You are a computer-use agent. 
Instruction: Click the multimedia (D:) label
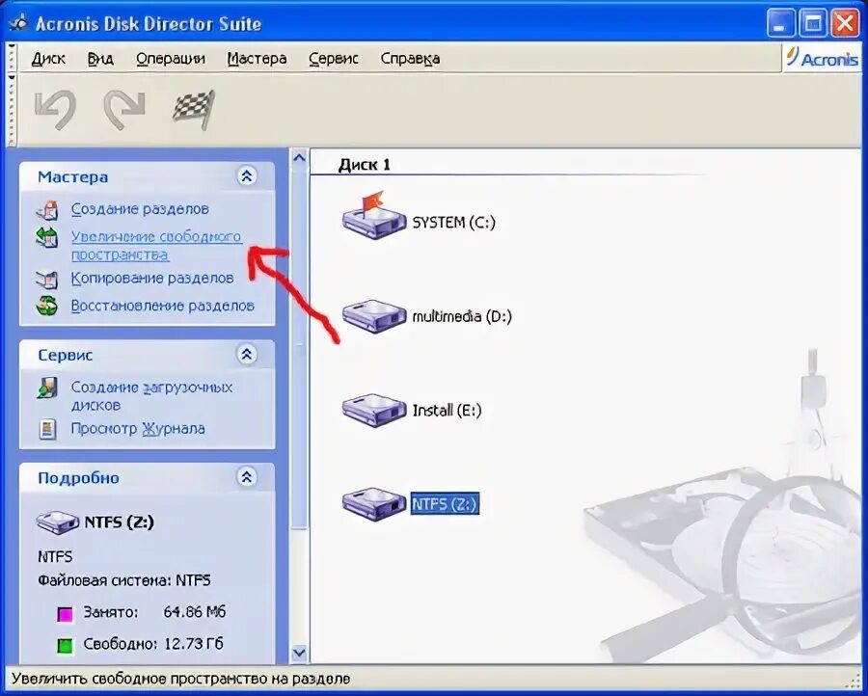pos(462,316)
